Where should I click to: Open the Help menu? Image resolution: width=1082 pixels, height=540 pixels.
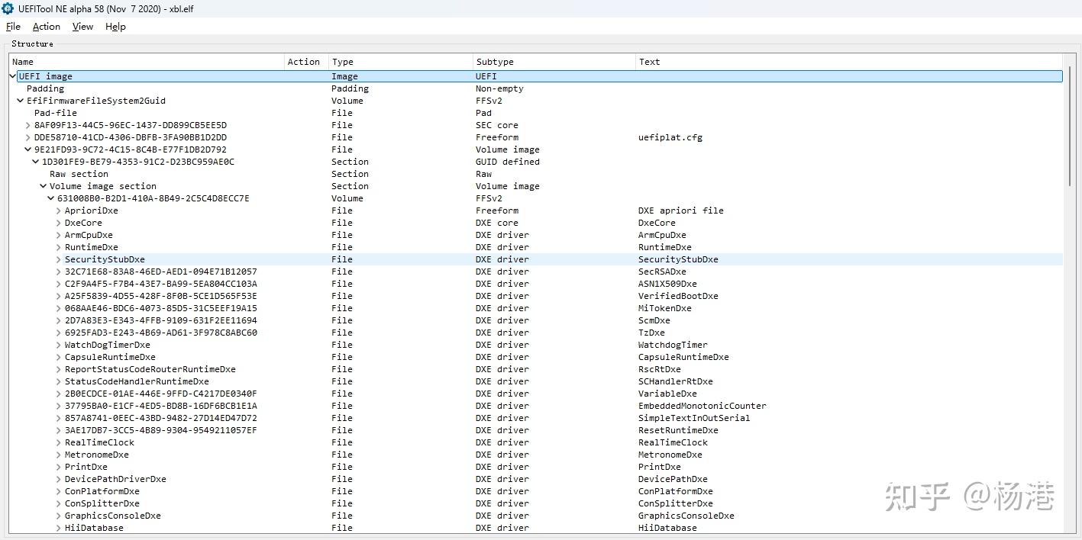click(x=115, y=26)
